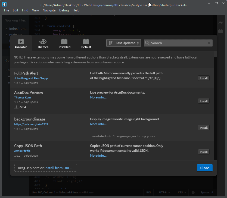Image resolution: width=227 pixels, height=198 pixels.
Task: Open the Navigate menu
Action: point(49,10)
